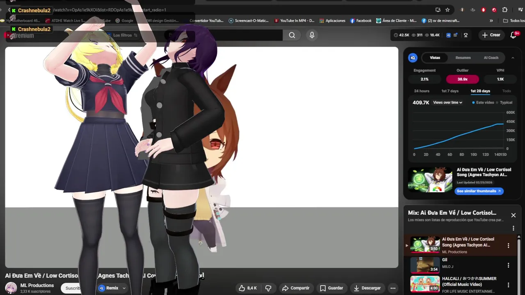This screenshot has width=525, height=295.
Task: Play Ai Đưa Em Về playlist item
Action: 459,245
